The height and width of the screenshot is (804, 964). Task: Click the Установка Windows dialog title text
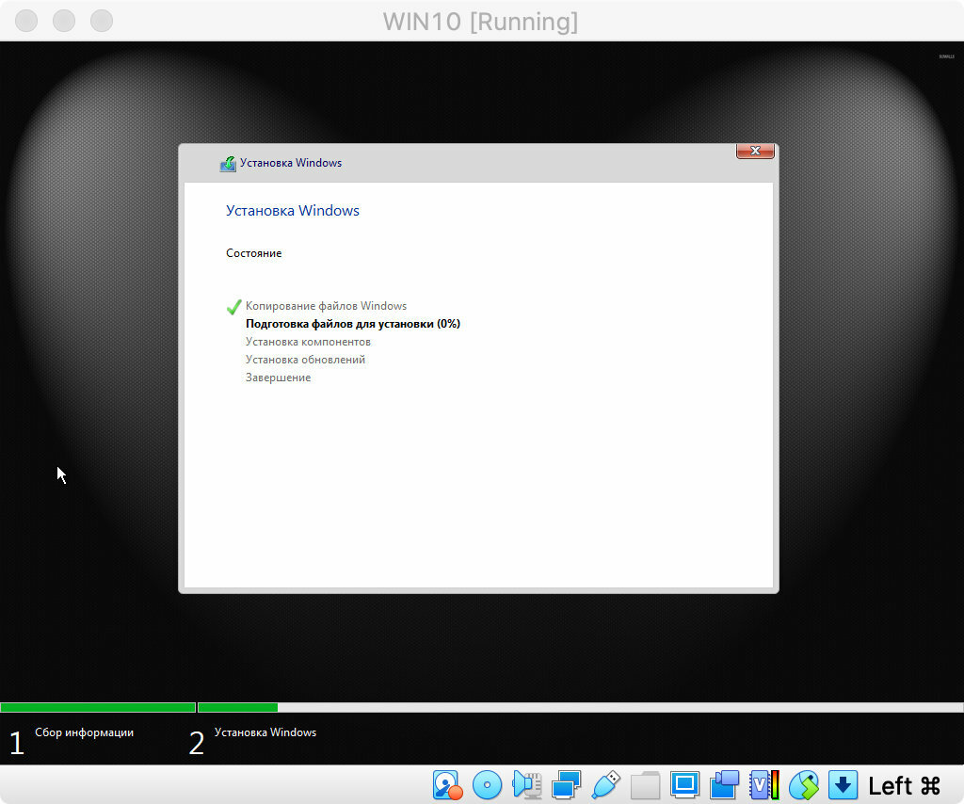(x=291, y=163)
